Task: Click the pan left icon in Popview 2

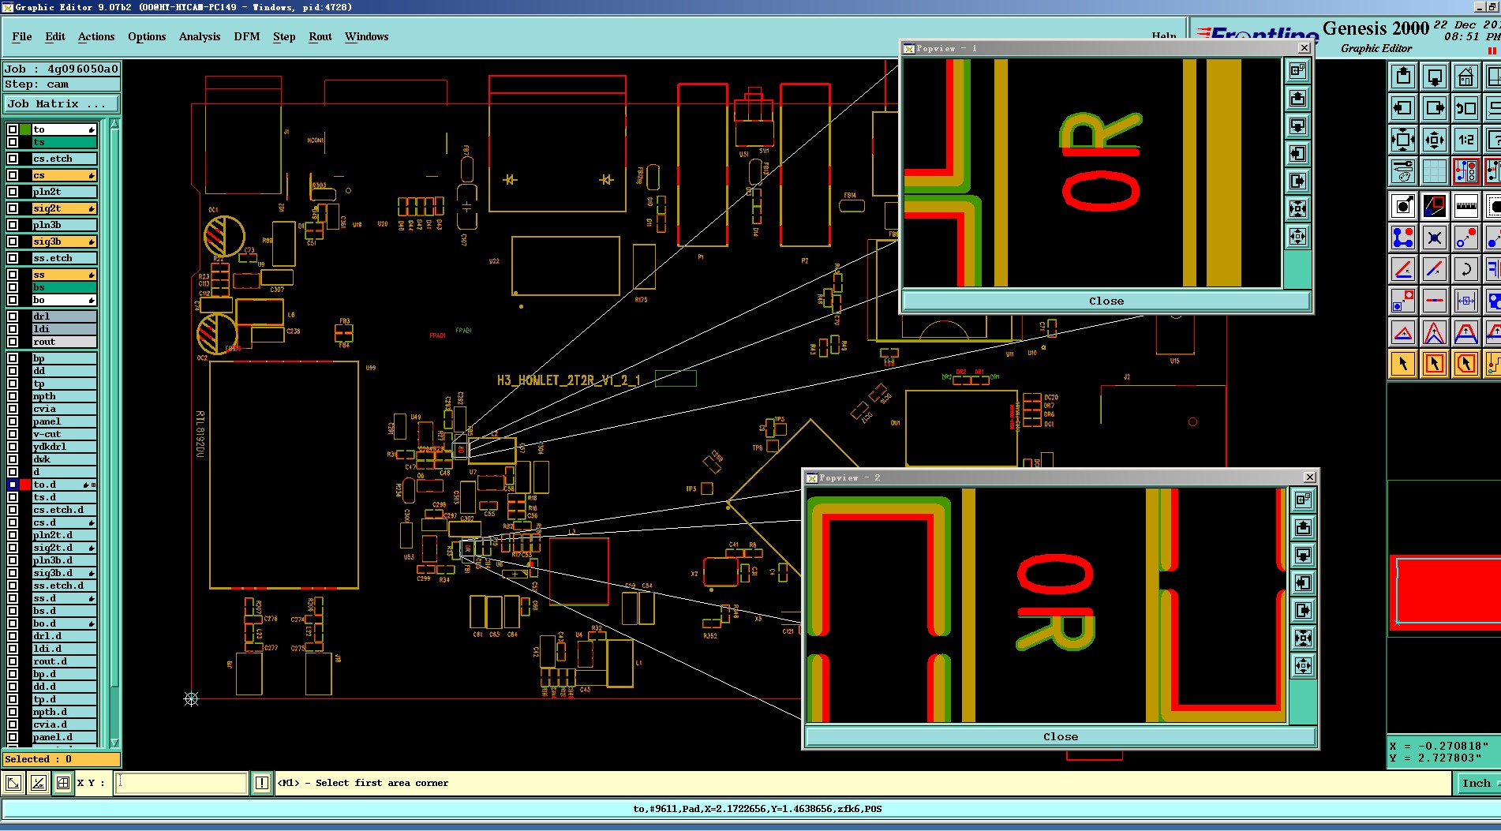Action: (1304, 582)
